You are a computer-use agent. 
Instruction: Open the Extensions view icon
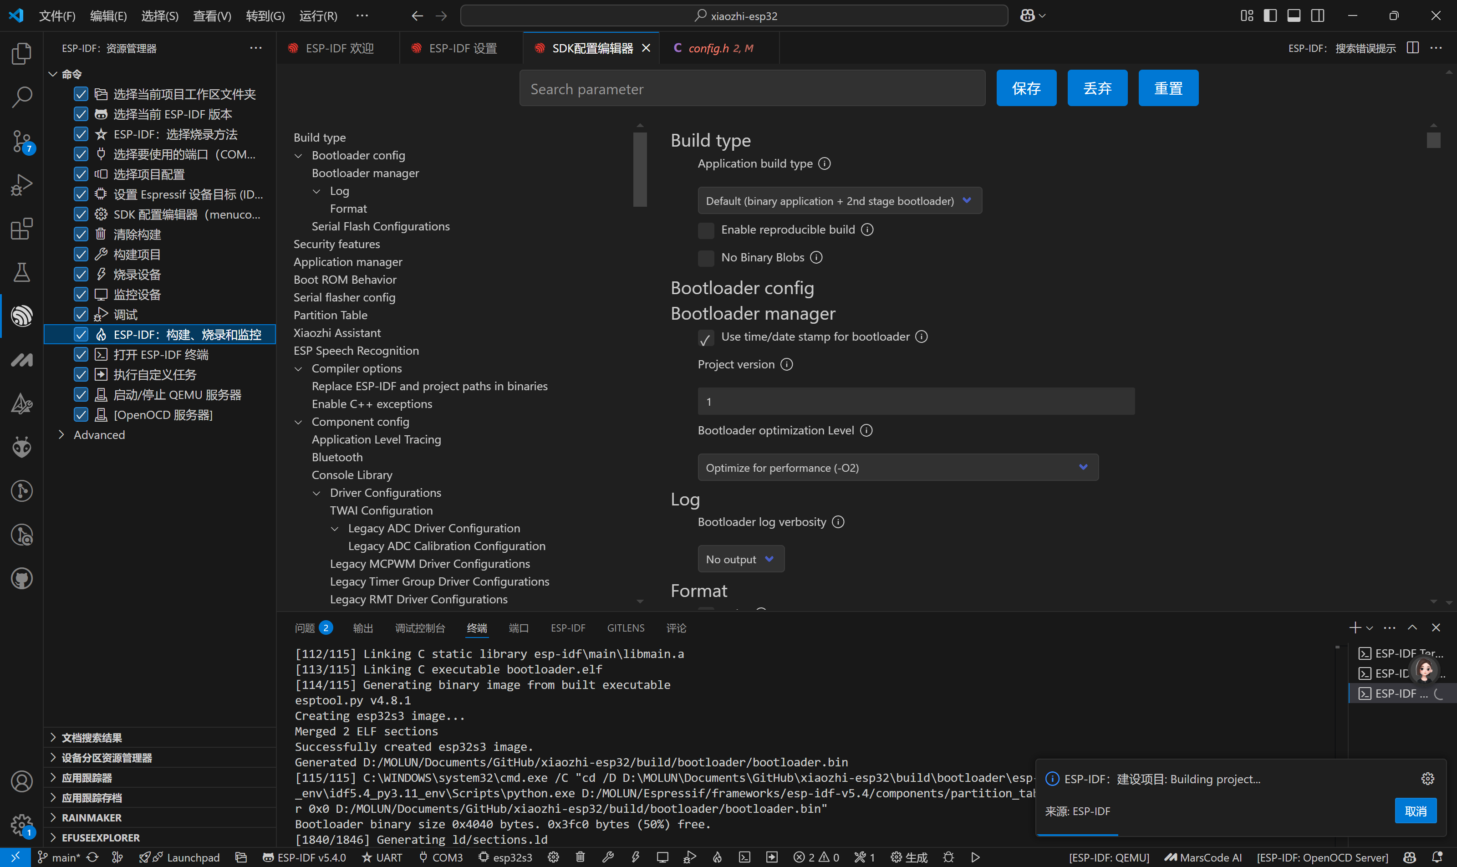point(21,229)
